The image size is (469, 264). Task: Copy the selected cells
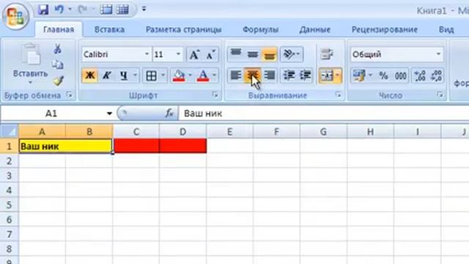(58, 65)
